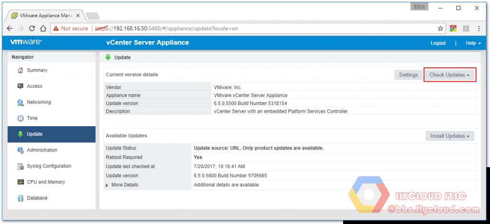Screen dimensions: 490x224
Task: Click the browser Forward arrow
Action: [x=21, y=28]
